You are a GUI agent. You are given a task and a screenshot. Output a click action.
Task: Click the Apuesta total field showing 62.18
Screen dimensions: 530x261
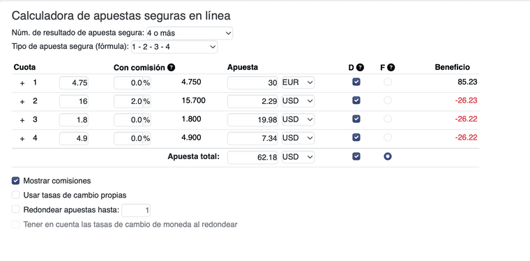click(x=253, y=157)
